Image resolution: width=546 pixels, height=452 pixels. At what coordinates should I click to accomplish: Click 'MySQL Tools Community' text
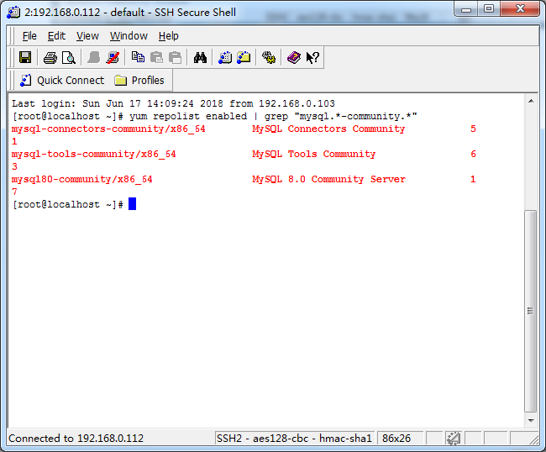[x=314, y=154]
